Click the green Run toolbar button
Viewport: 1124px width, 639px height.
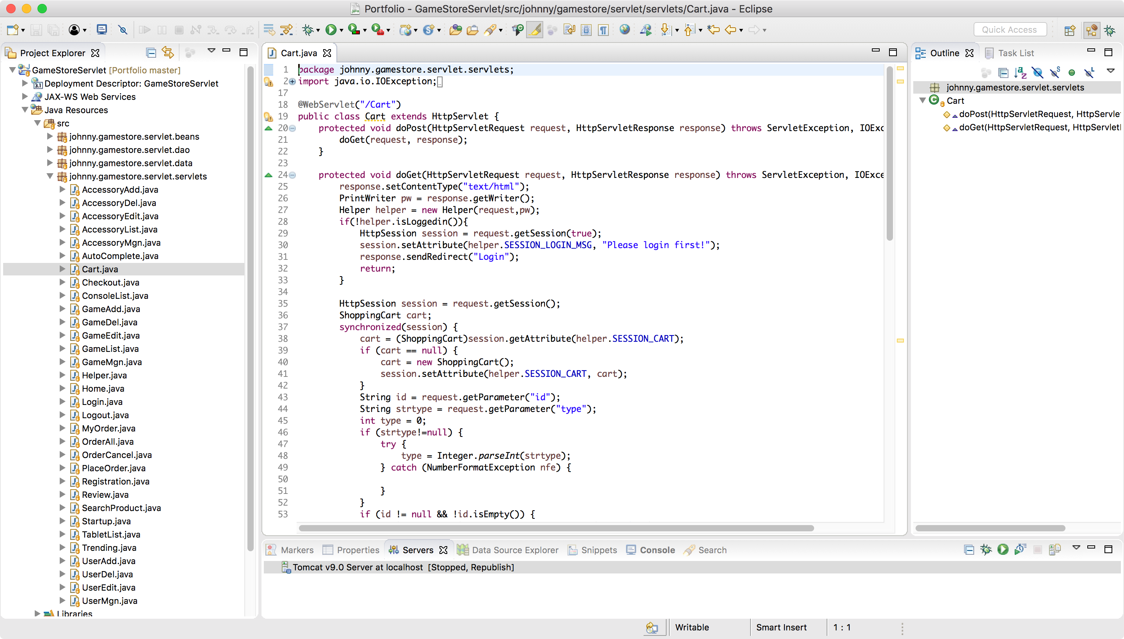click(x=331, y=30)
